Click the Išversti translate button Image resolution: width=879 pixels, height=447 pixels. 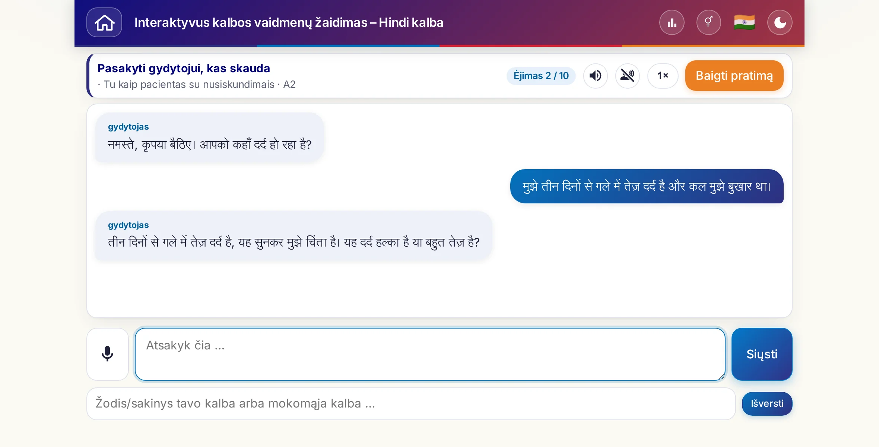pos(767,404)
